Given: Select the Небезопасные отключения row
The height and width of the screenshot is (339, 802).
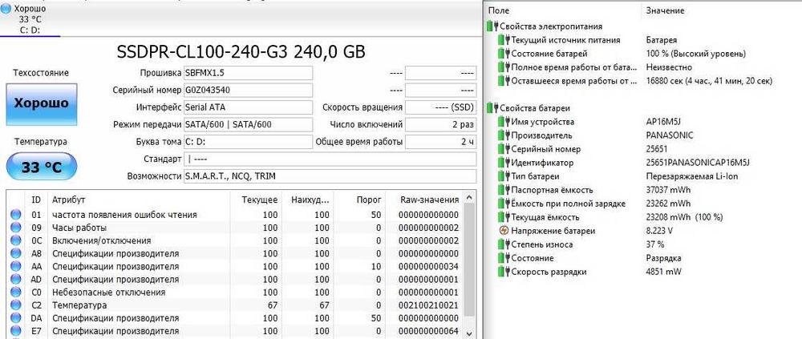Looking at the screenshot, I should (x=237, y=293).
